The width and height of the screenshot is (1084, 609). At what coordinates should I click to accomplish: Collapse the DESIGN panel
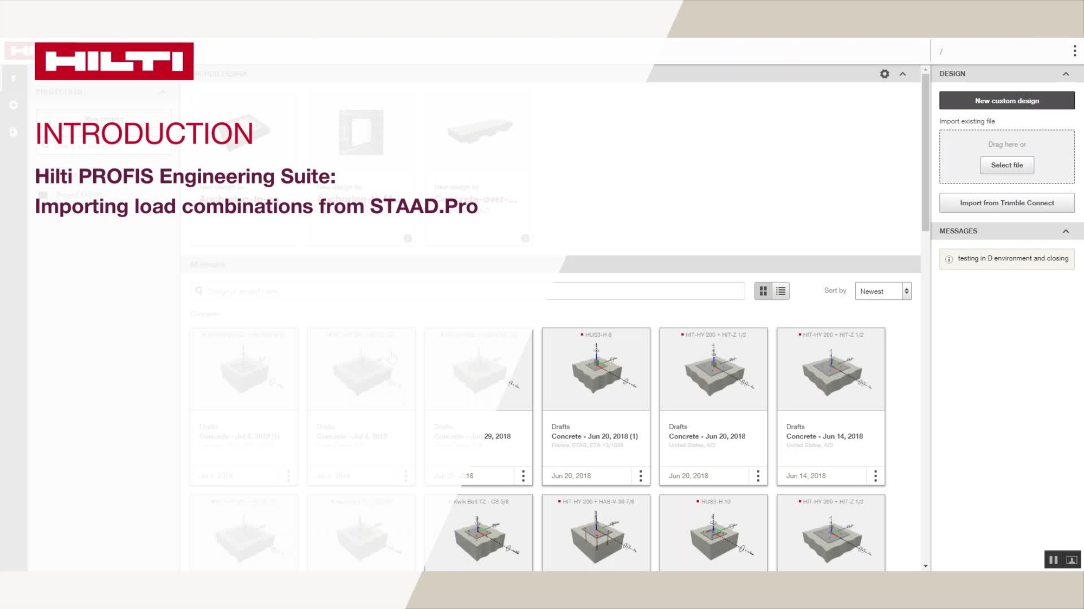pyautogui.click(x=1066, y=73)
